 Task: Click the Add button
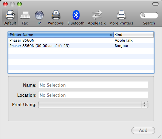143,130
